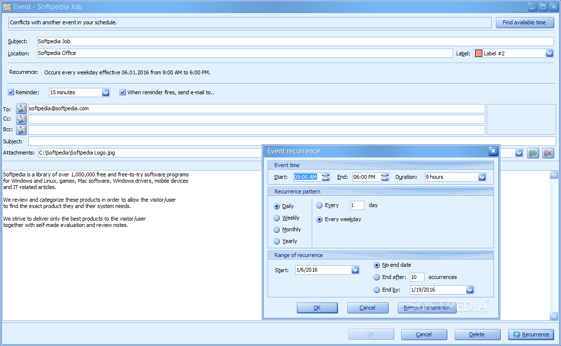561x346 pixels.
Task: Click the Start time spinner arrows
Action: [x=325, y=177]
